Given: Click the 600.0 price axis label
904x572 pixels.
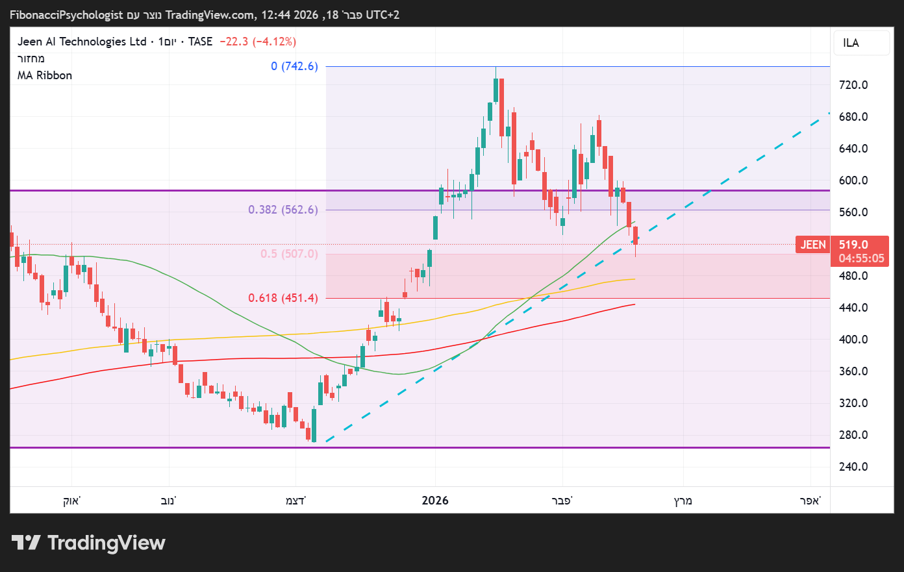Looking at the screenshot, I should 853,180.
